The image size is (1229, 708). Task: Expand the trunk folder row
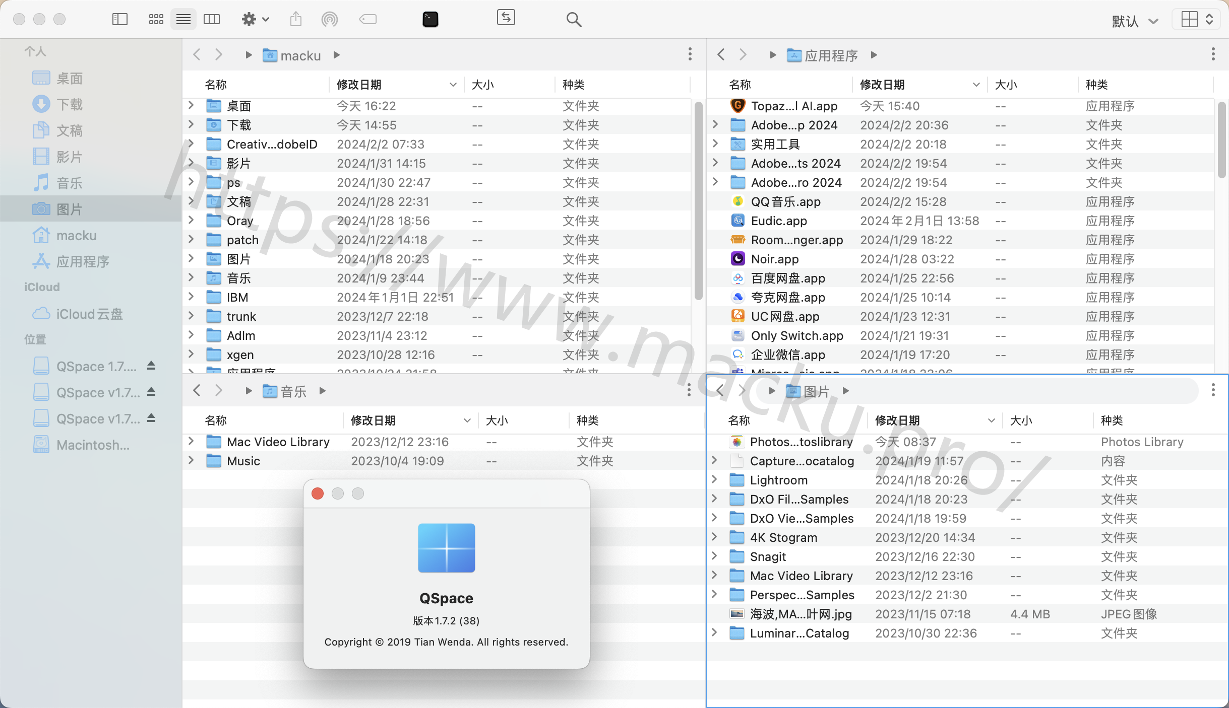tap(191, 316)
